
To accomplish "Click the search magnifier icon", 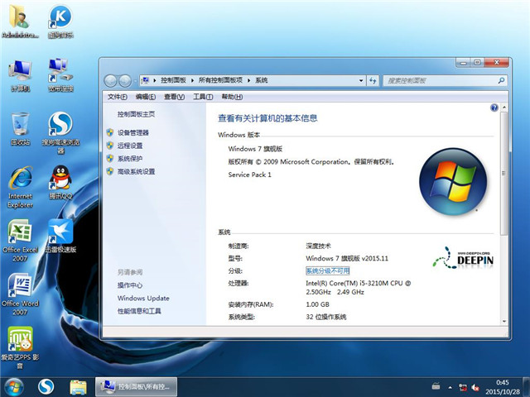I will point(501,80).
